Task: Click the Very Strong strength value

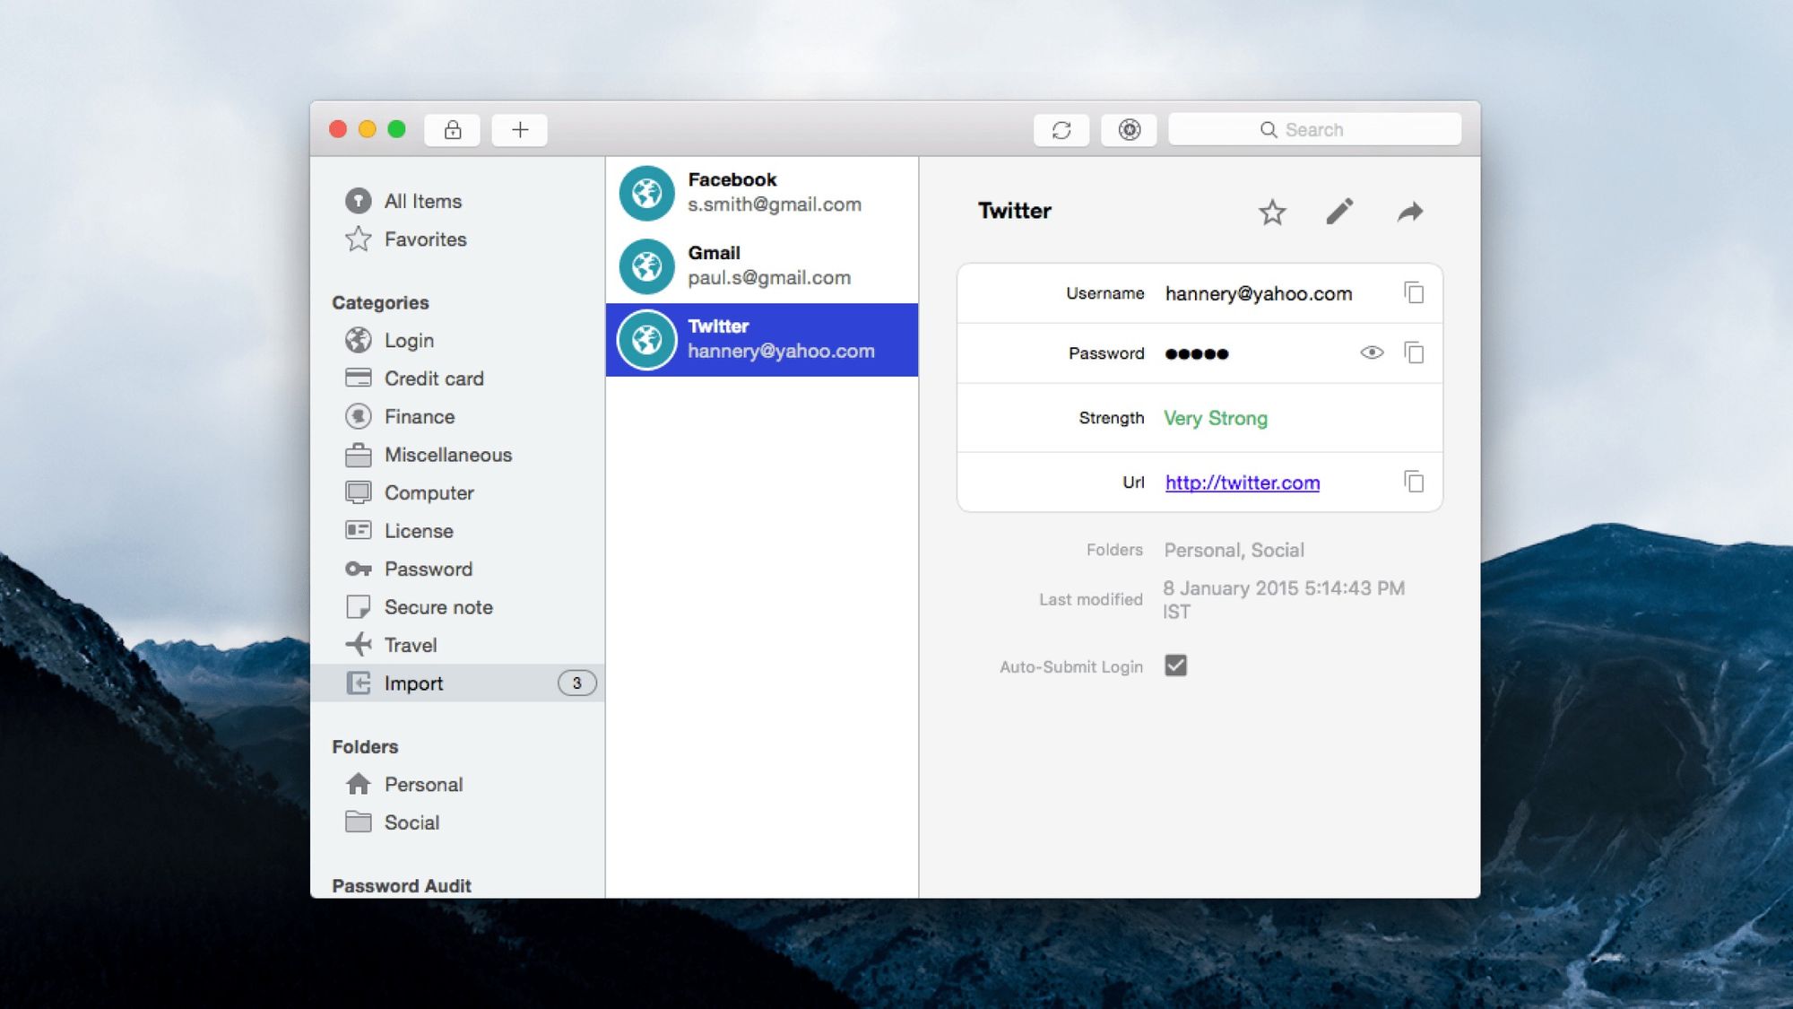Action: (x=1216, y=419)
